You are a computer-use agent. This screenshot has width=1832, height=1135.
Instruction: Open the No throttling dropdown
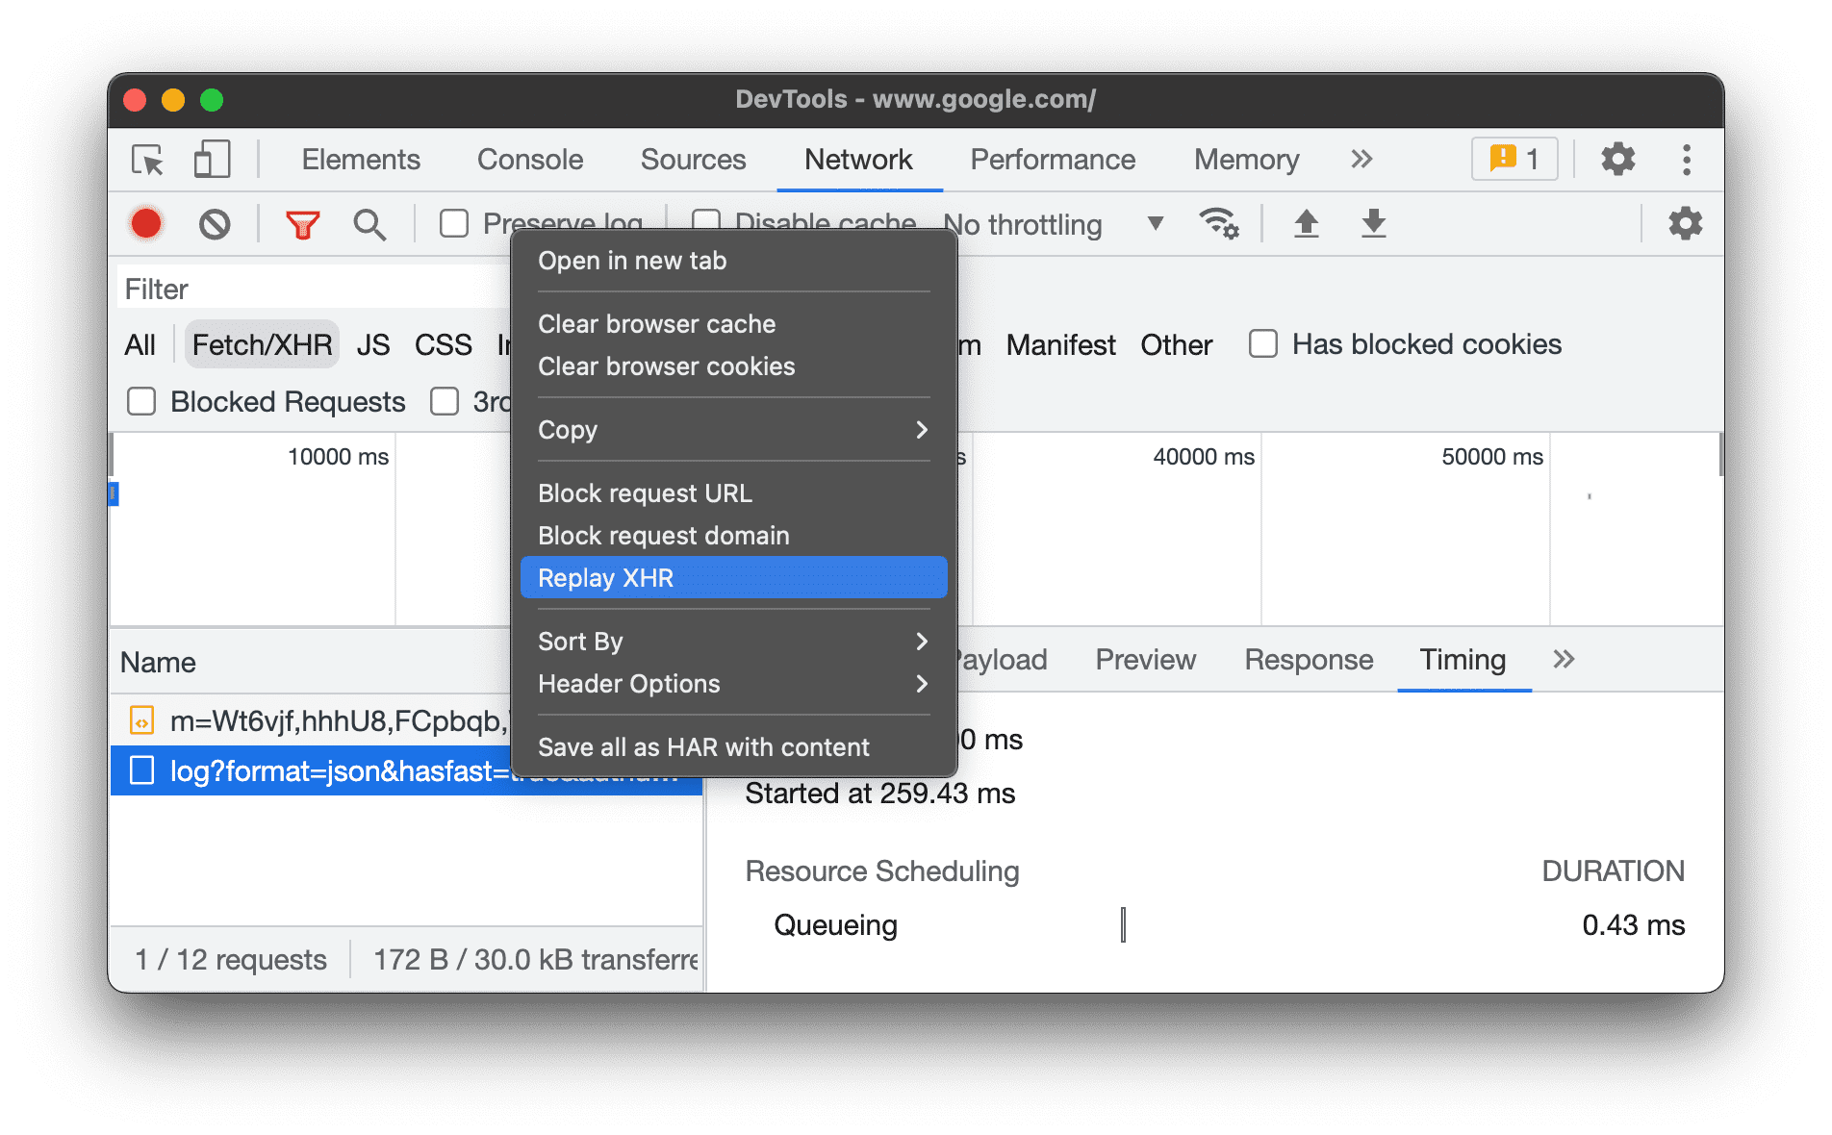point(1049,224)
